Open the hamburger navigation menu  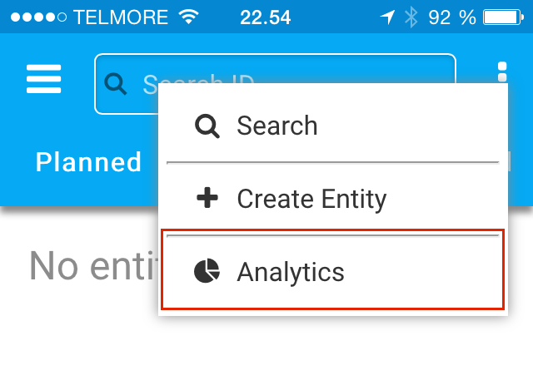tap(43, 79)
